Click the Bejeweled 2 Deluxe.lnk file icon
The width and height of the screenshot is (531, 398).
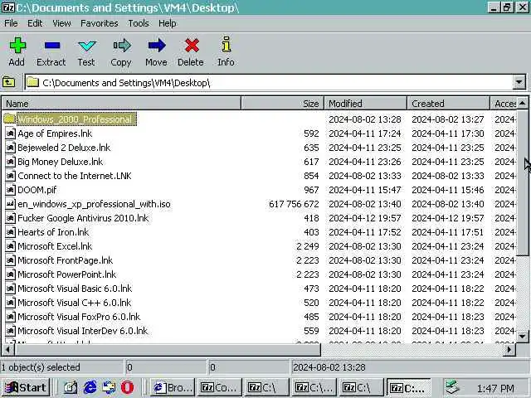[x=10, y=148]
